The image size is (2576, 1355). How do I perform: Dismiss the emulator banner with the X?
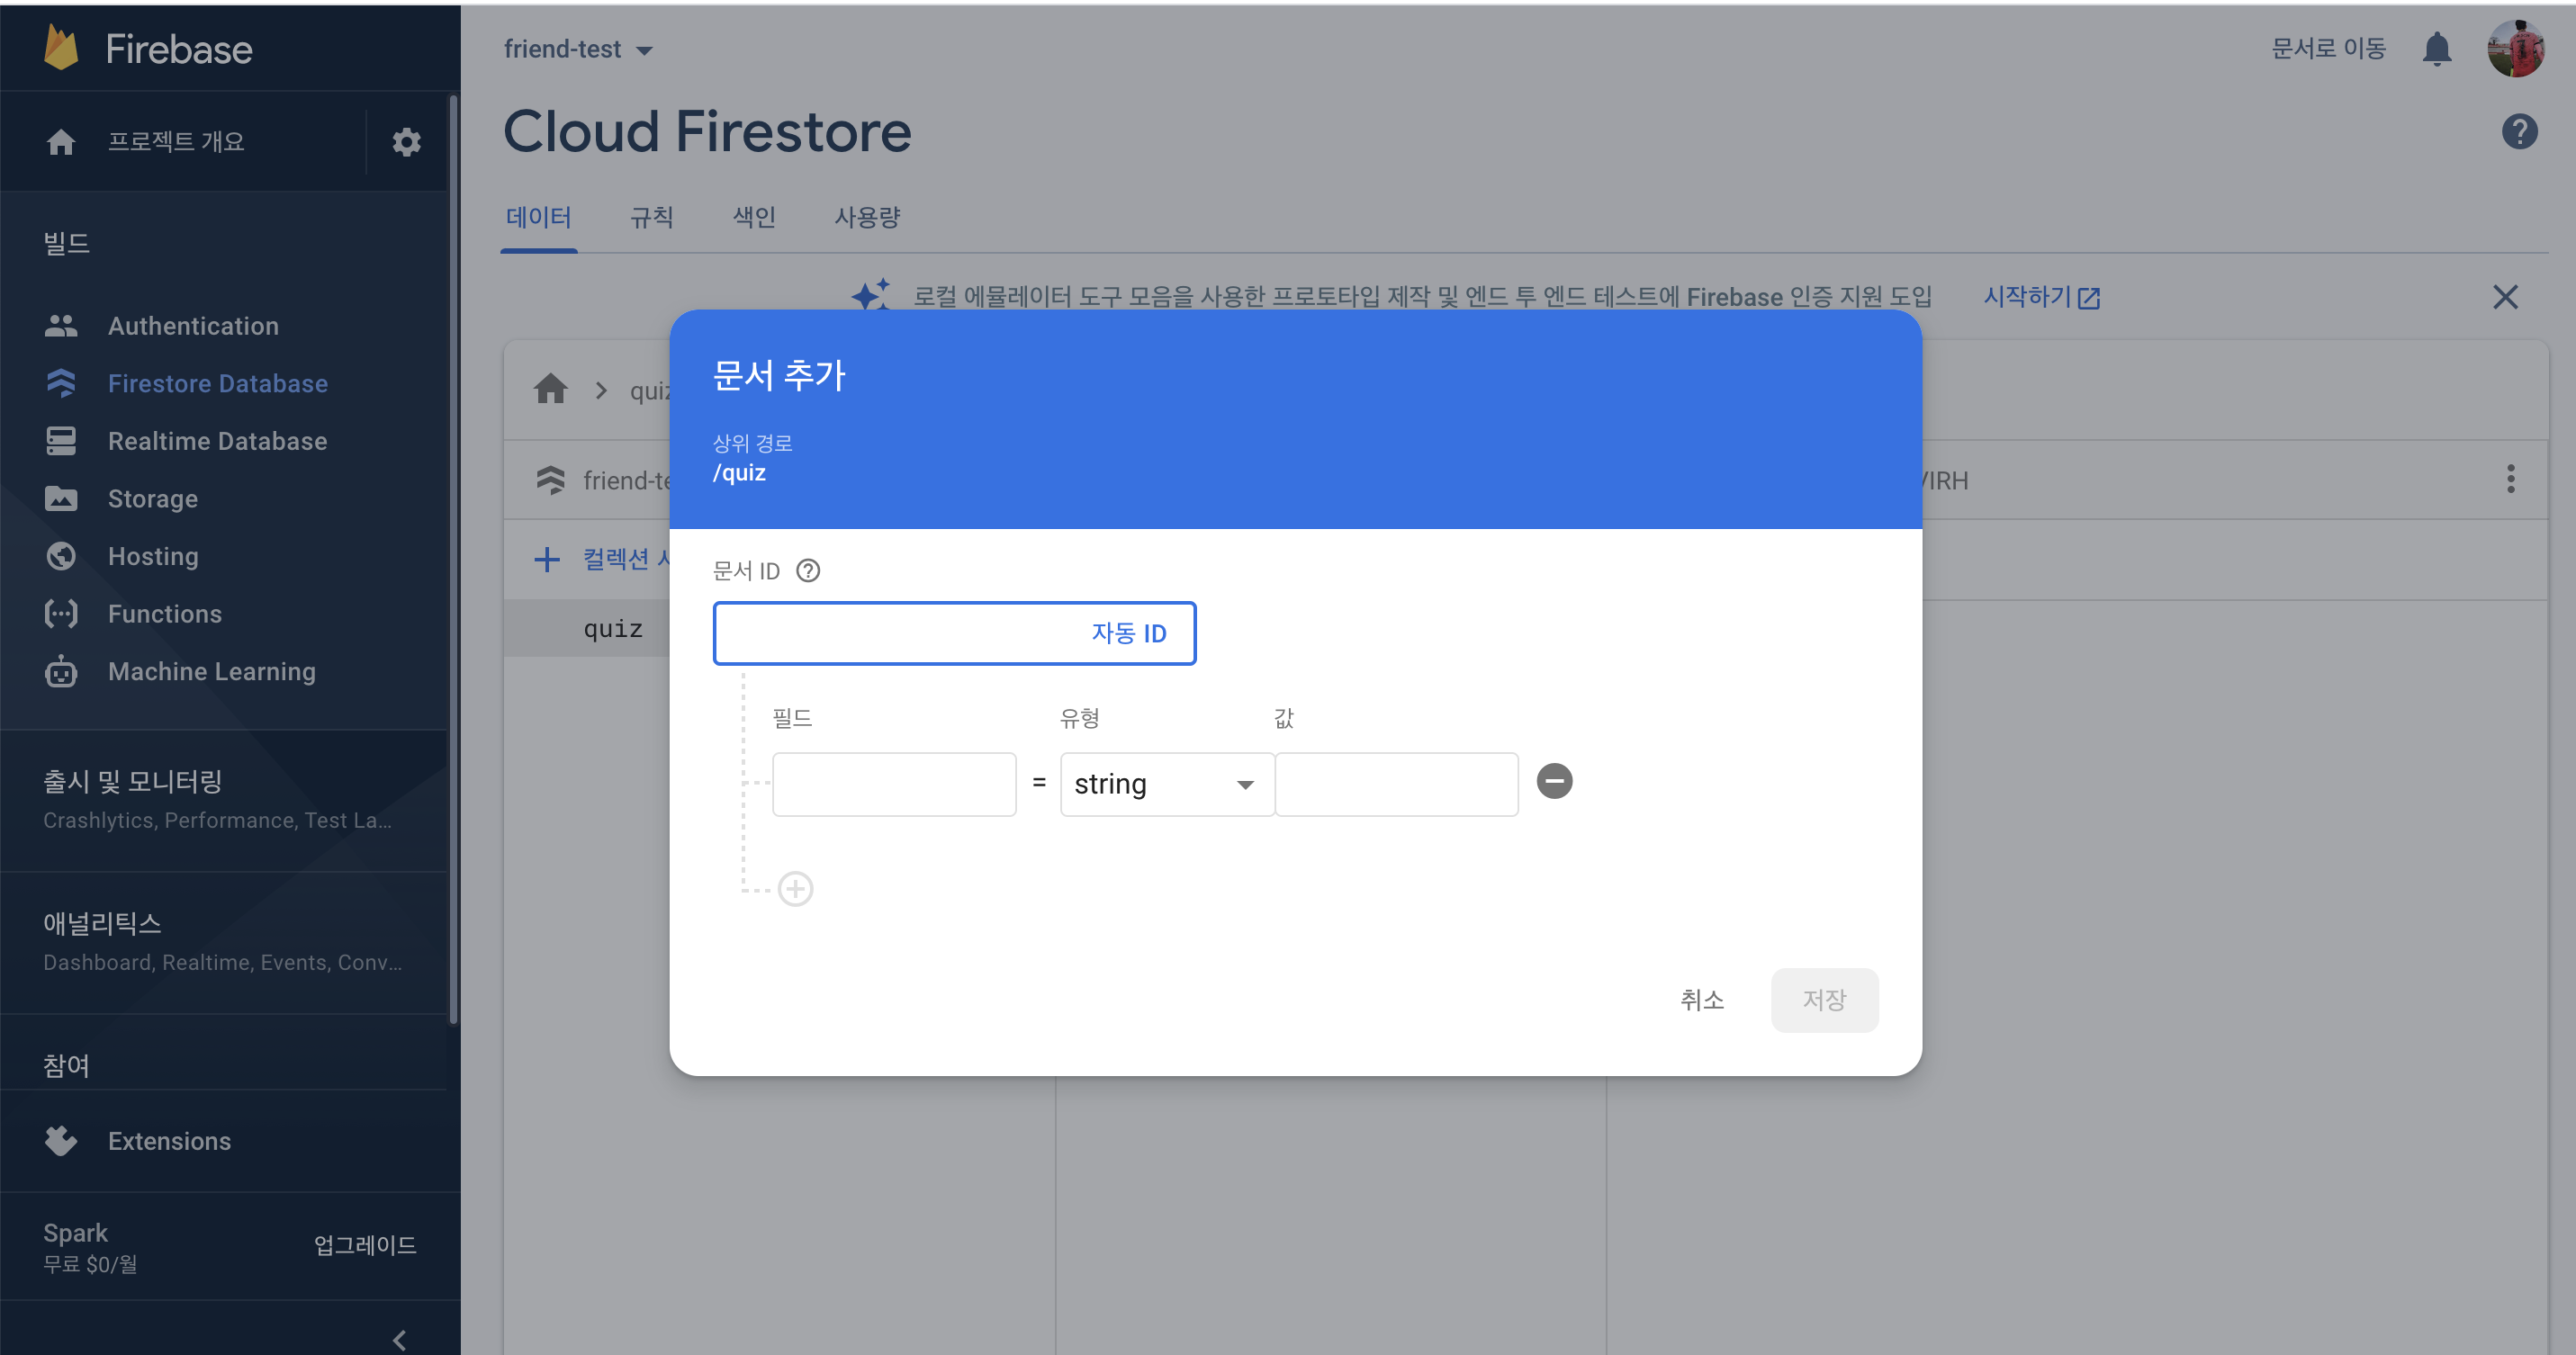pyautogui.click(x=2505, y=297)
